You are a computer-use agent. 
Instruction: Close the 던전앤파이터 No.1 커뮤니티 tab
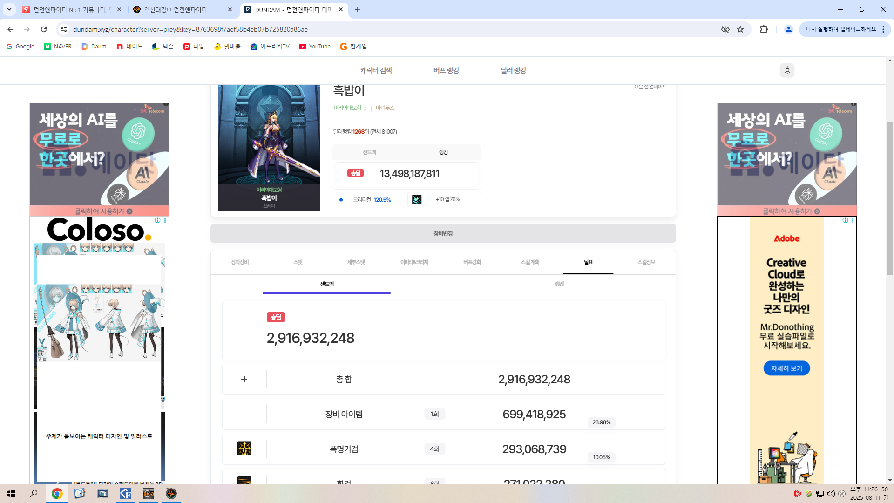tap(119, 9)
